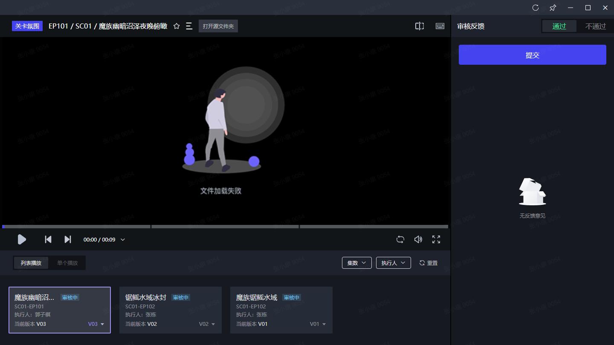Viewport: 614px width, 345px height.
Task: Mute the volume speaker icon
Action: 418,240
